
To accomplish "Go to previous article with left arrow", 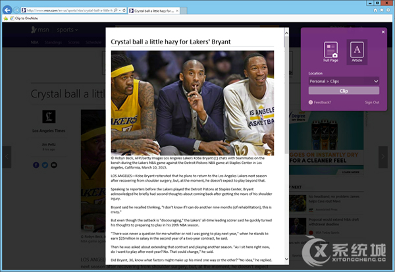I will tap(7, 157).
